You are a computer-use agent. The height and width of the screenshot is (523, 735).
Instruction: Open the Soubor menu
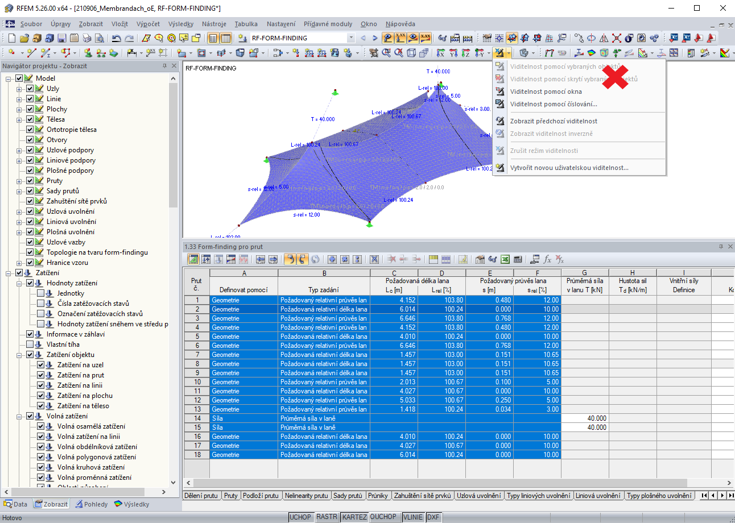coord(31,24)
